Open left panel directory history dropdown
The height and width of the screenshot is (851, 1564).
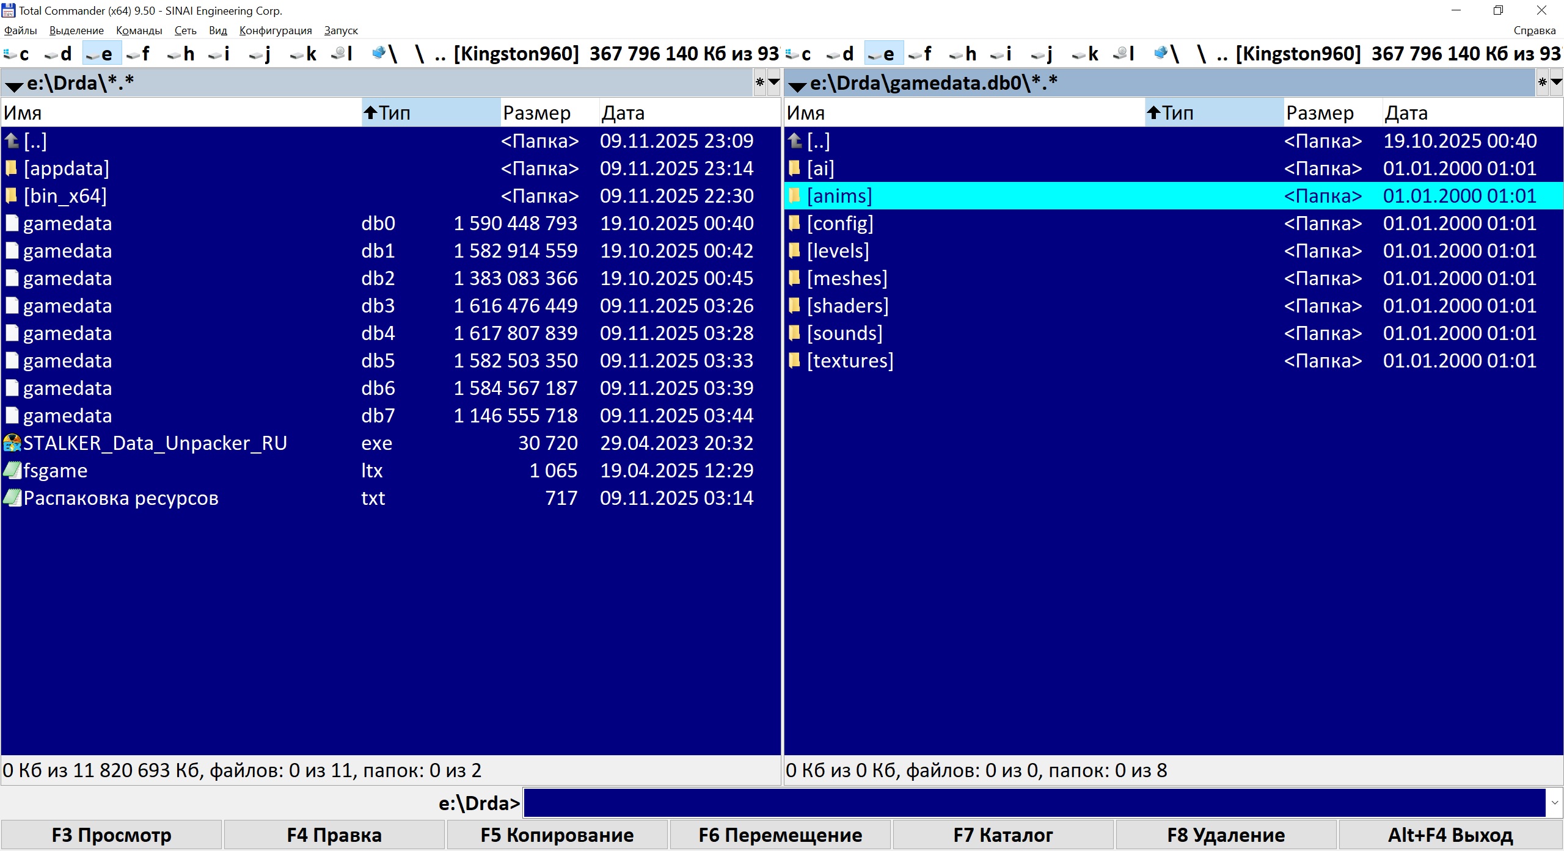point(773,82)
